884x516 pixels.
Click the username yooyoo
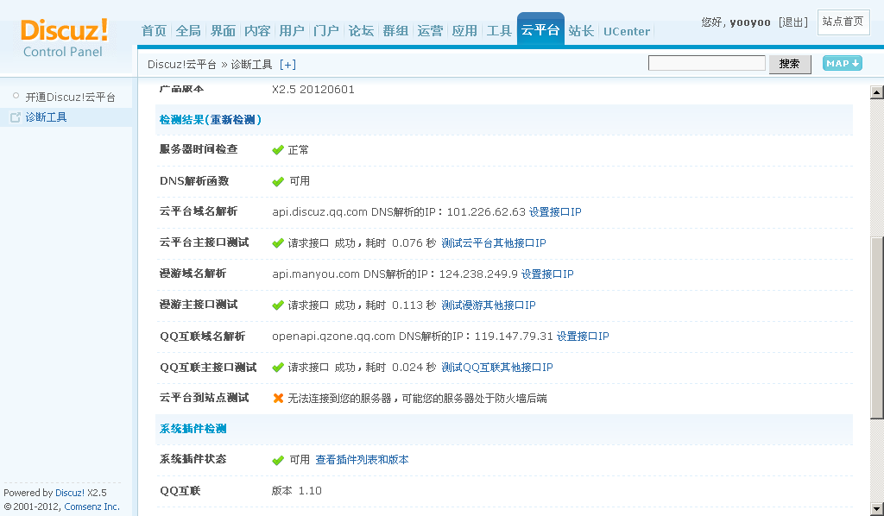[x=750, y=22]
